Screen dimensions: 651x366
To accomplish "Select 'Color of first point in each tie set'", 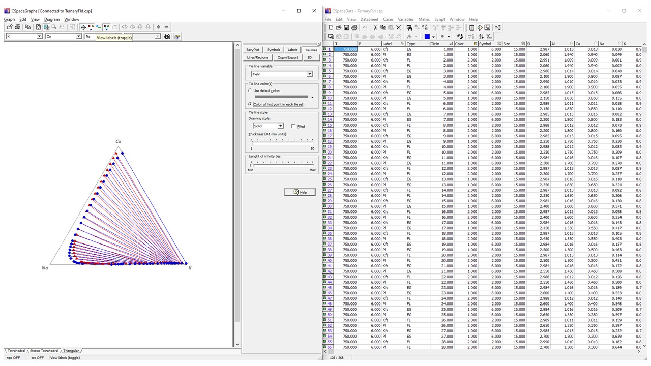I will click(x=249, y=104).
